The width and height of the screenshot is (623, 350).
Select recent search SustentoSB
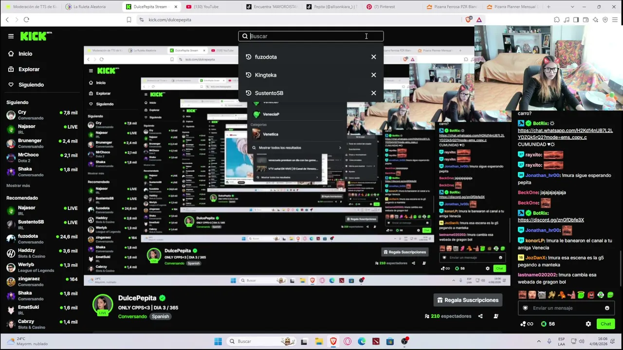[x=269, y=93]
